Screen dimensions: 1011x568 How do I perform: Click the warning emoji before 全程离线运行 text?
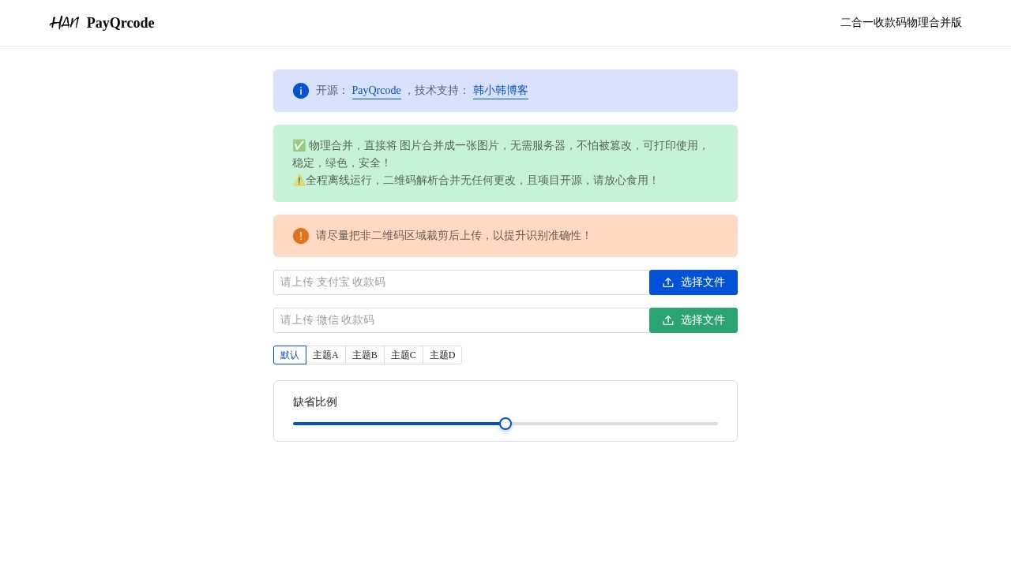click(299, 180)
